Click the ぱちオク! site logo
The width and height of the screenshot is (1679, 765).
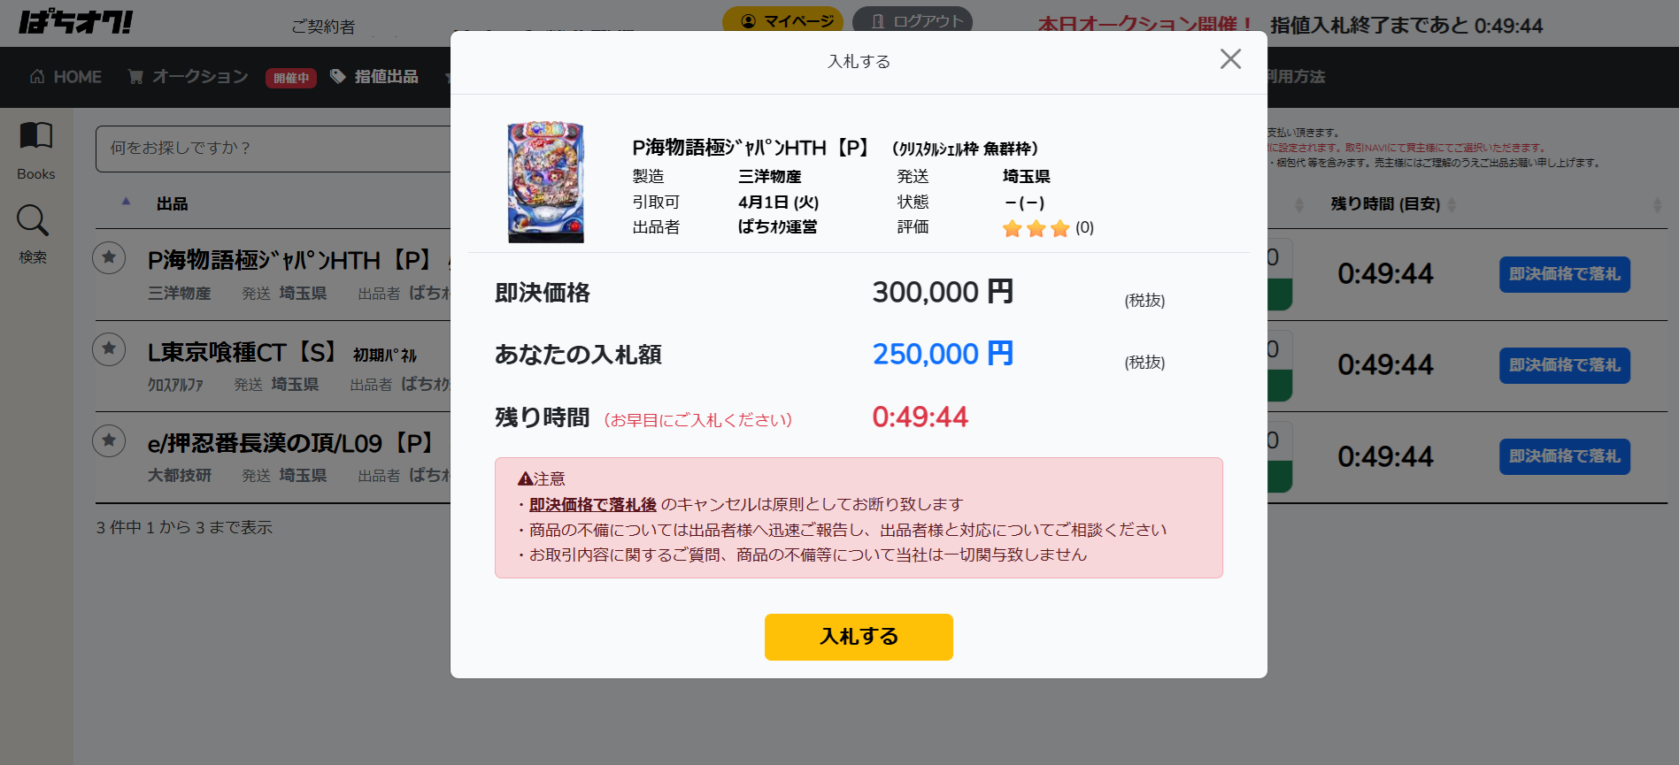[76, 22]
